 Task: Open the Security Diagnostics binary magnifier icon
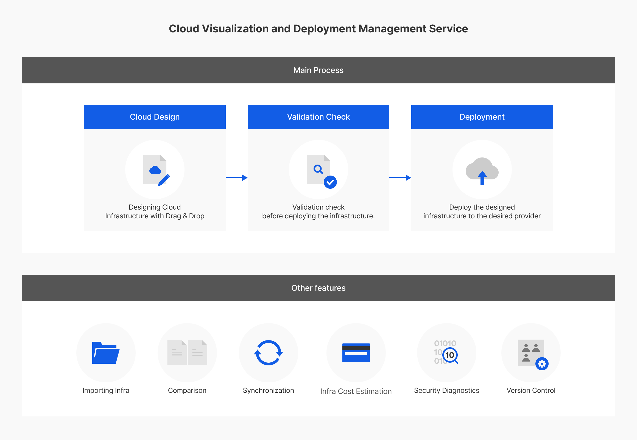[x=446, y=353]
